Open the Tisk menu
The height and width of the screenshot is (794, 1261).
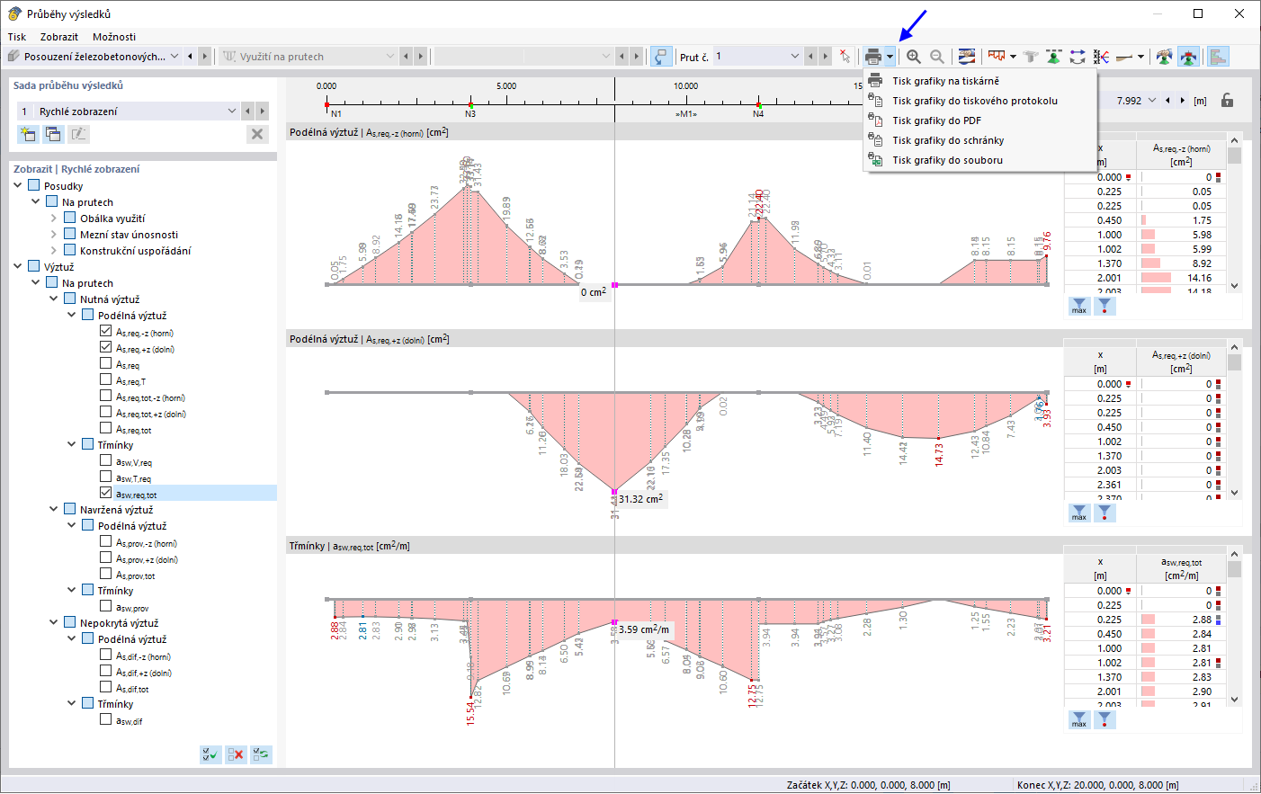17,37
